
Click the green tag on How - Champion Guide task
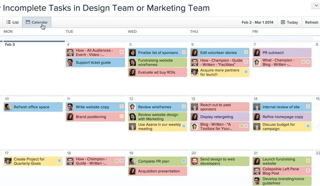point(117,161)
